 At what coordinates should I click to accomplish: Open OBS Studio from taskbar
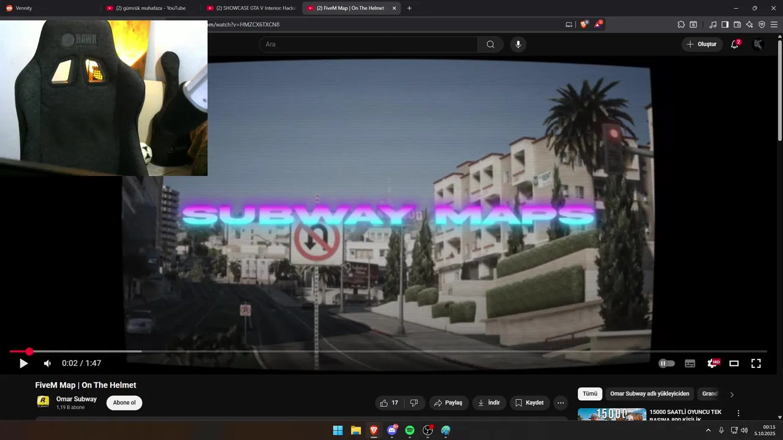click(428, 430)
